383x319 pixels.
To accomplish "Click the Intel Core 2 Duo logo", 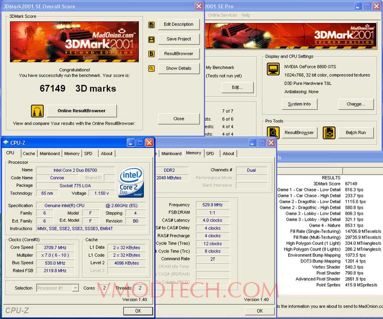I will pyautogui.click(x=131, y=182).
